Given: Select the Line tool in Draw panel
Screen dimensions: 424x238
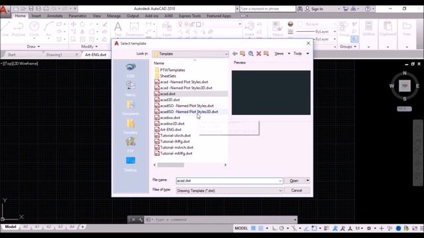Looking at the screenshot, I should (5, 28).
